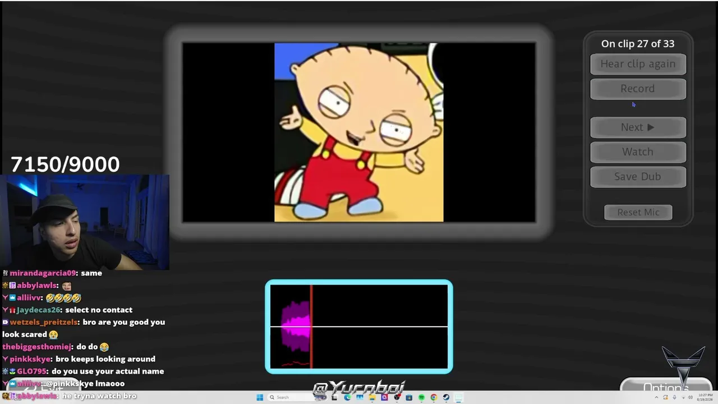Click username wetzels_preitzels in chat
This screenshot has width=718, height=404.
[44, 322]
